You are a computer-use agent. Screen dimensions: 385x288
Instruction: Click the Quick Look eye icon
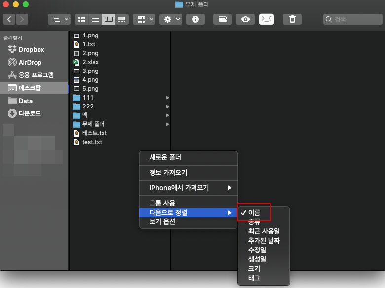point(245,19)
